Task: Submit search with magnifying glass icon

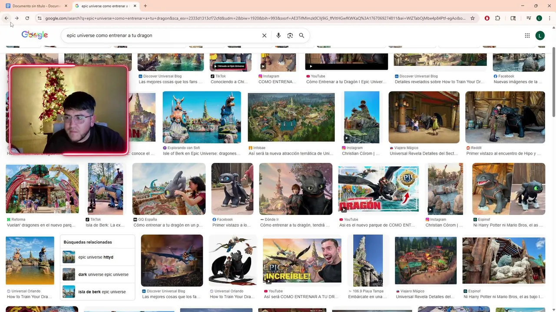Action: click(x=301, y=36)
